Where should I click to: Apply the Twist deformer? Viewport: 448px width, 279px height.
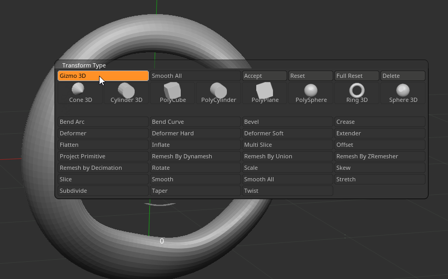coord(287,191)
